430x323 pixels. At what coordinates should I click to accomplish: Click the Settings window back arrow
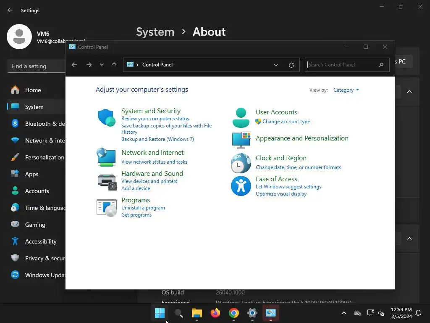[x=10, y=11]
